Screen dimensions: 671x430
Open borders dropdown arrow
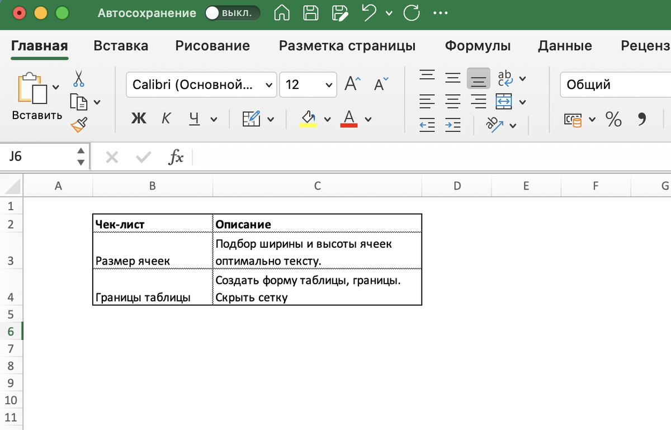pos(271,119)
